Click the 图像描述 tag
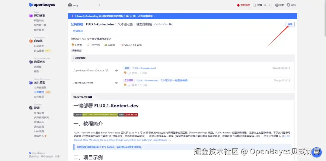This screenshot has width=326, height=161. point(76,50)
